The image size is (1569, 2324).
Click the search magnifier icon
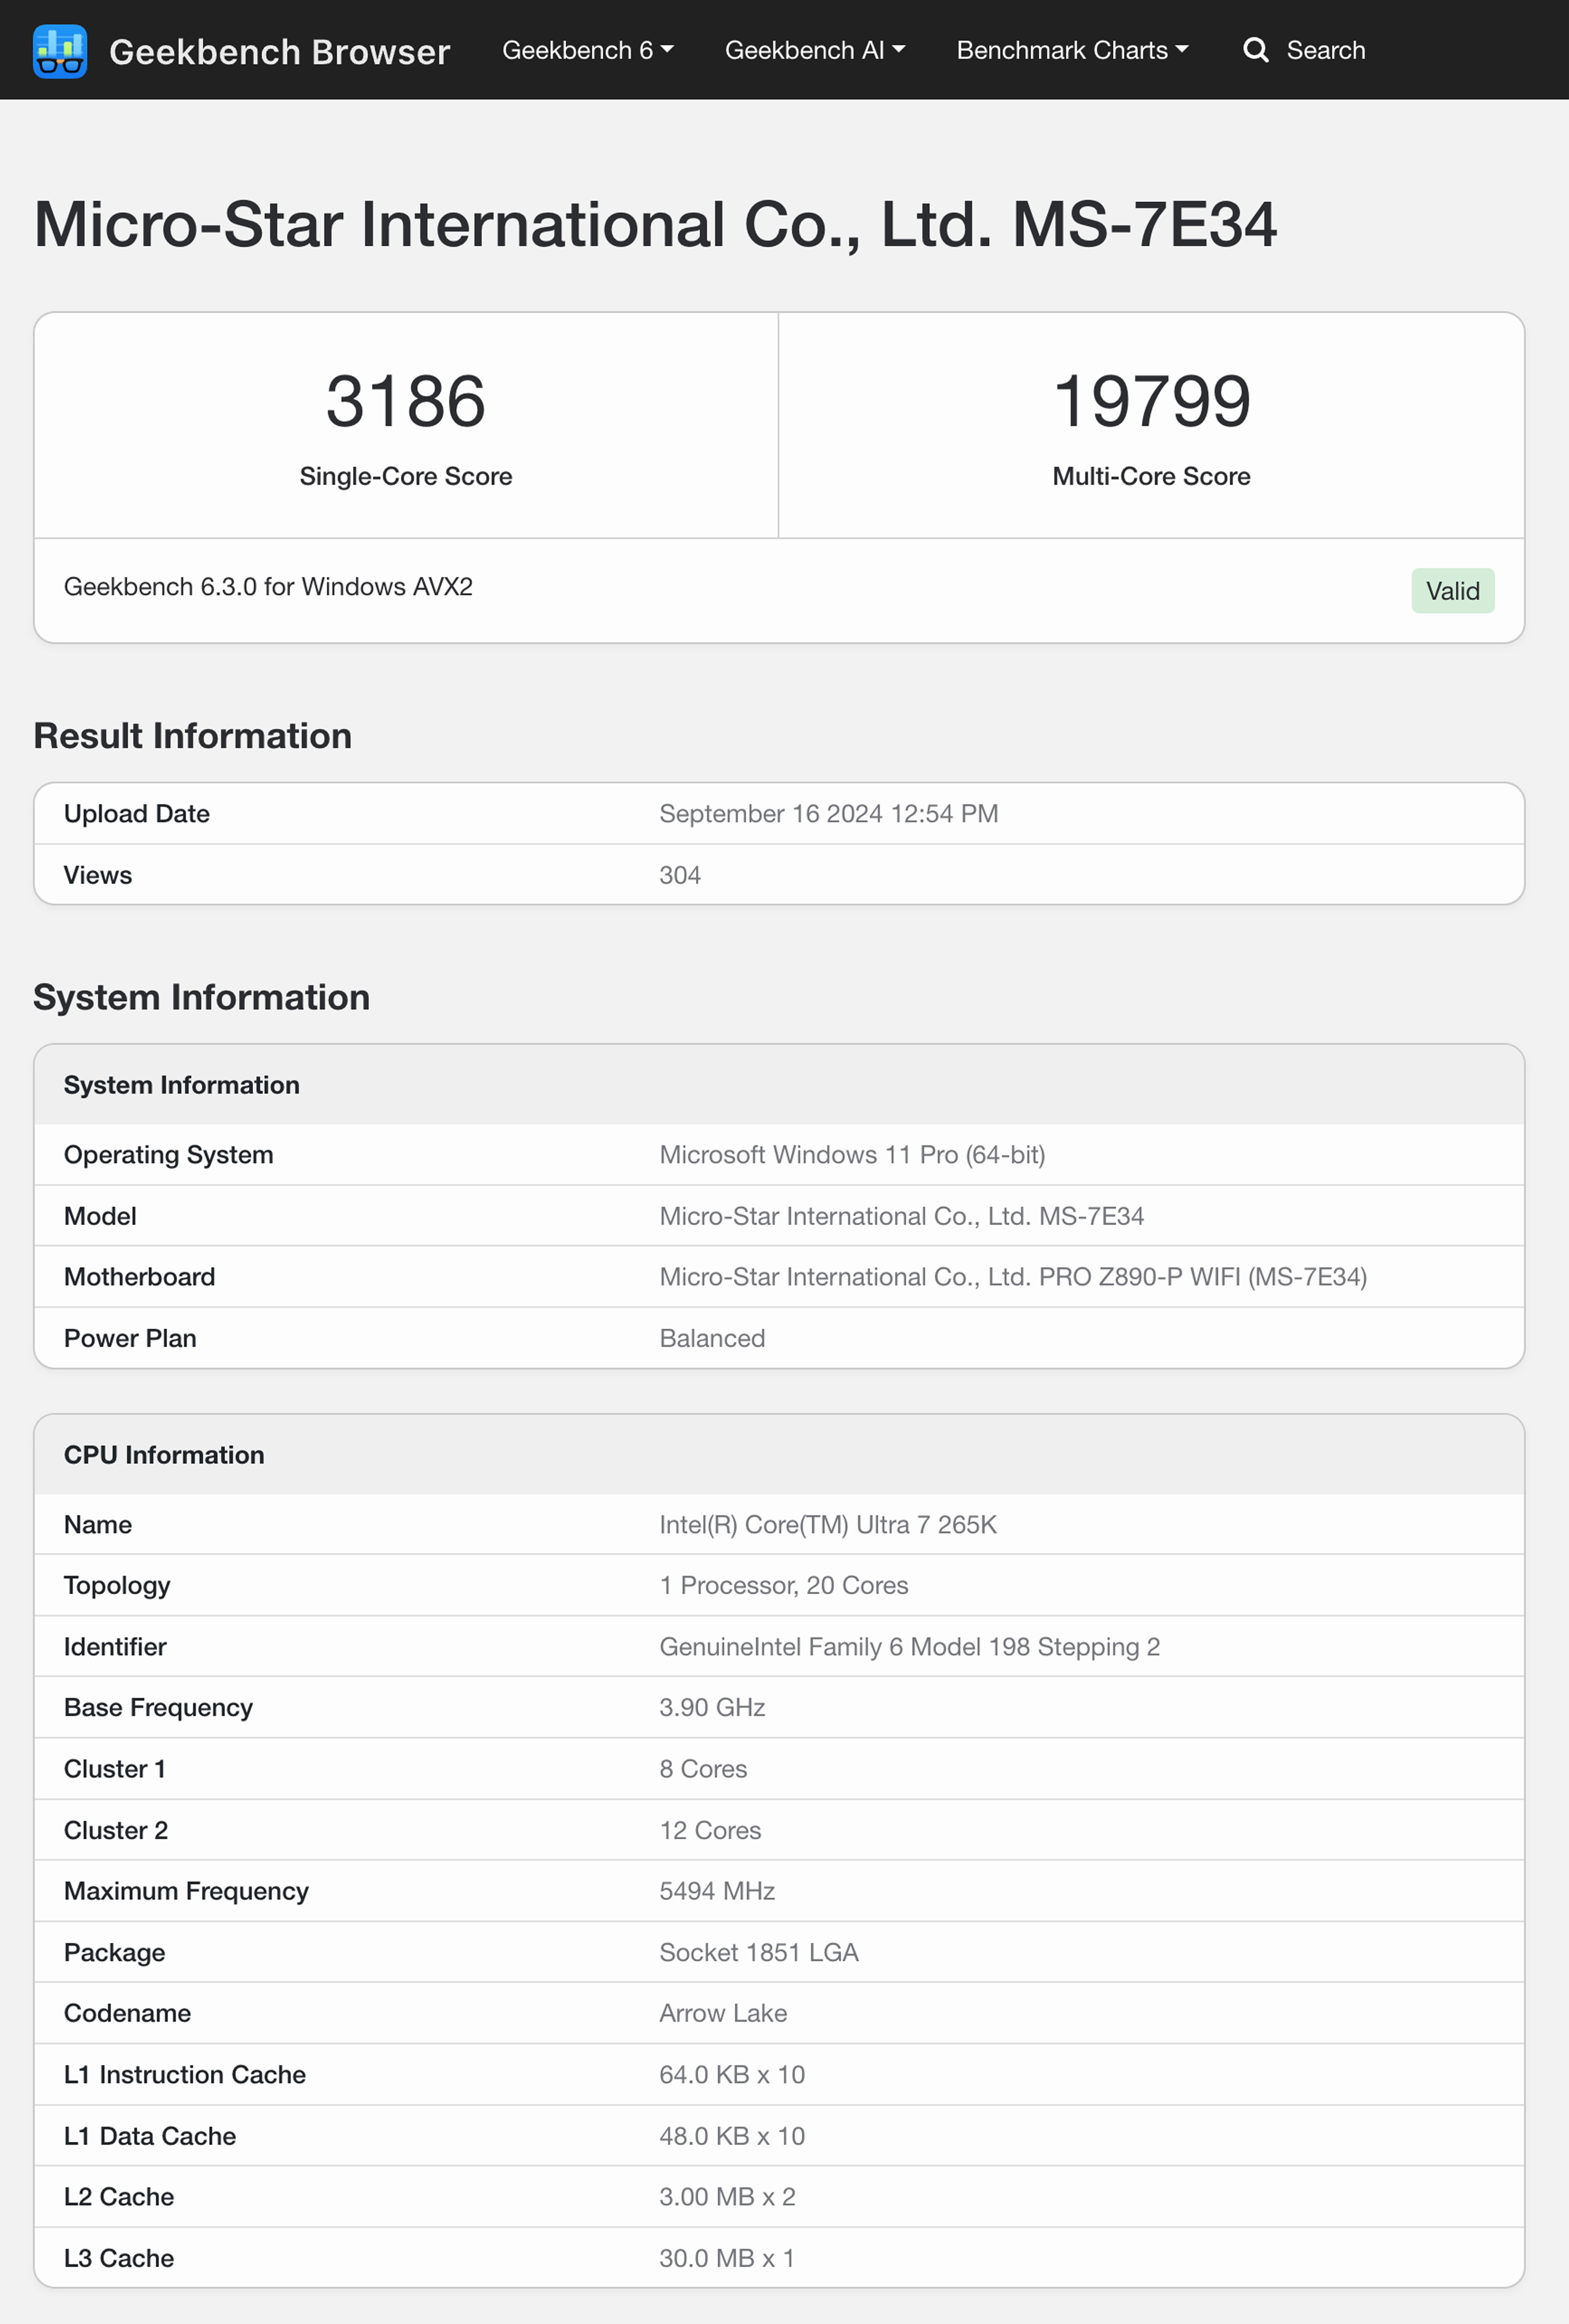1256,50
